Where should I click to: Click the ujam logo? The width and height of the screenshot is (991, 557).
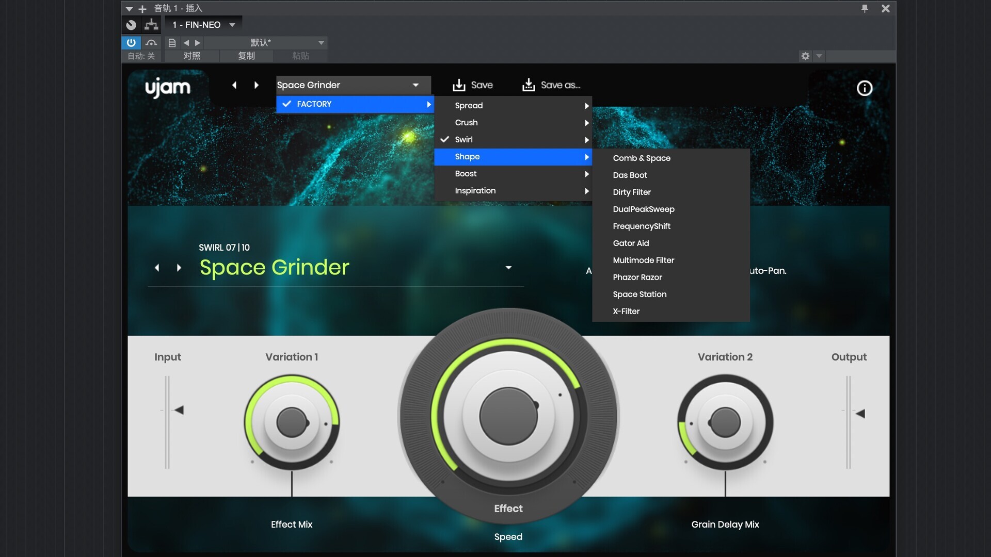(168, 88)
